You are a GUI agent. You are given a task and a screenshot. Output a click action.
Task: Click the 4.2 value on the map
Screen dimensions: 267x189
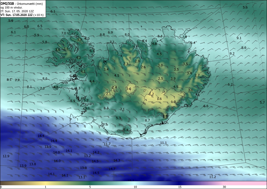point(78,58)
